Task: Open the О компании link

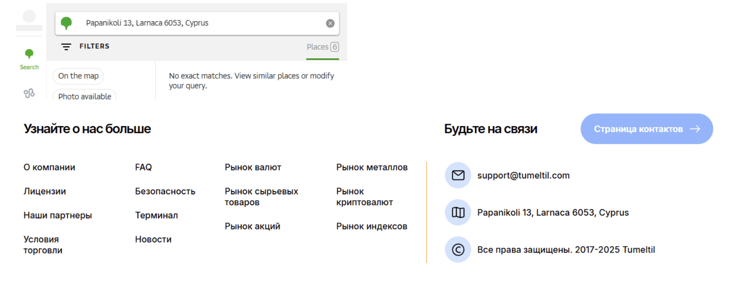Action: [49, 167]
